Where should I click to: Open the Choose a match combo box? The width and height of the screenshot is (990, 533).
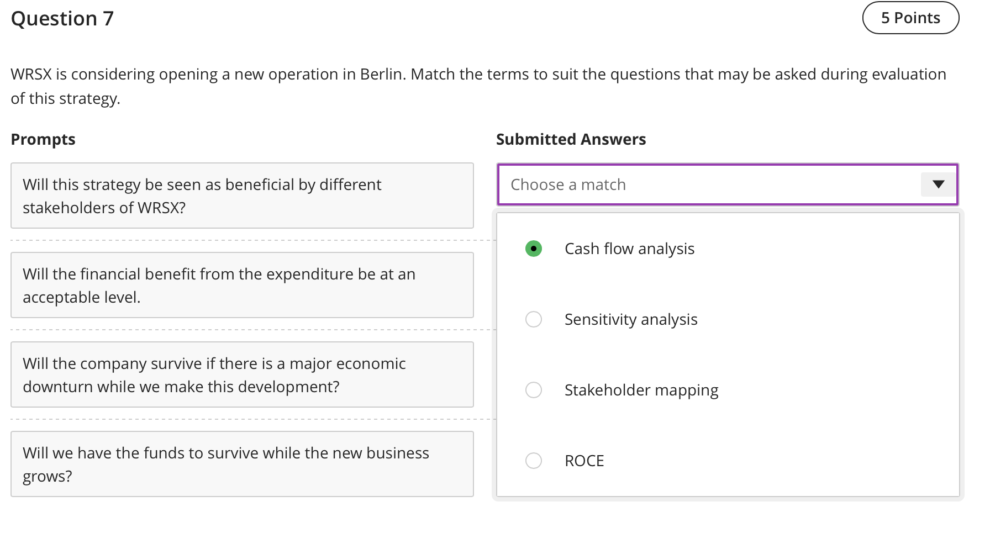click(x=707, y=184)
